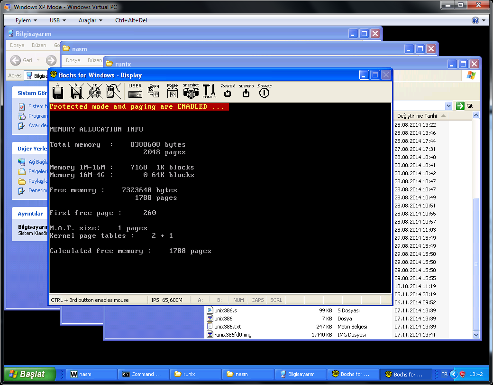Screen dimensions: 493x385
Task: Click the Power icon in Bochs toolbar
Action: coord(265,91)
